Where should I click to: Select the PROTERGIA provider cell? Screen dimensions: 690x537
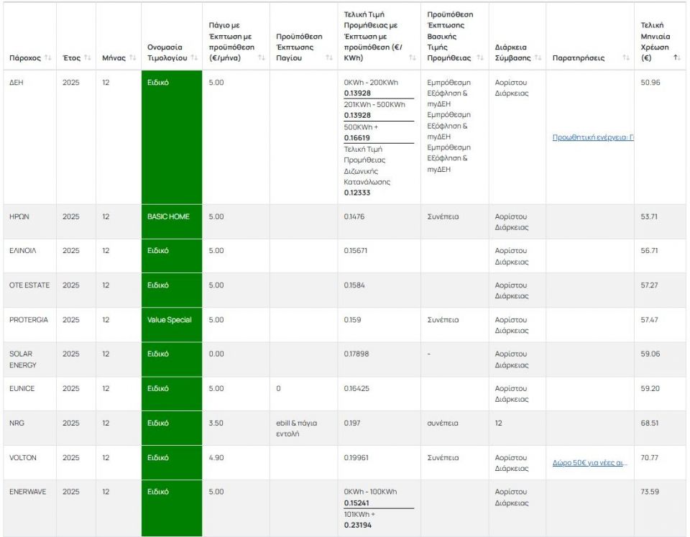29,320
